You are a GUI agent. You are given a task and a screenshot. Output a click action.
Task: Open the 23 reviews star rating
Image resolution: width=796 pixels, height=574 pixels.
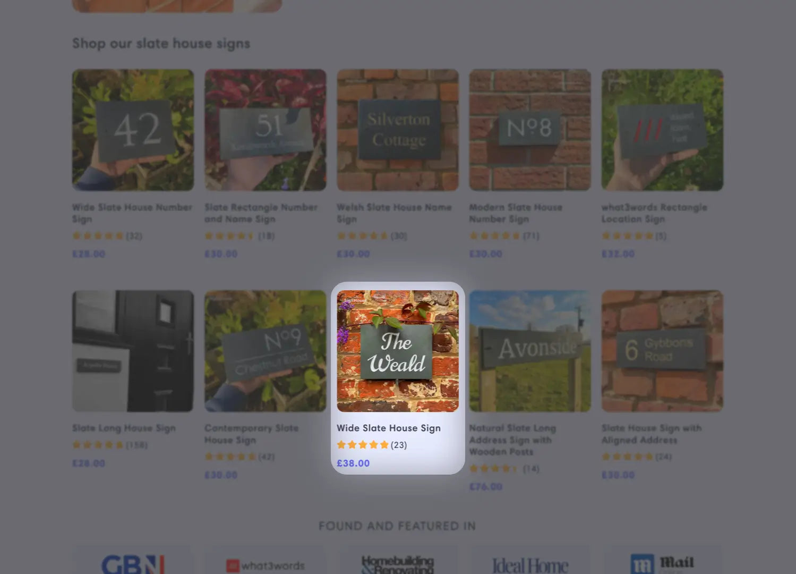point(372,445)
